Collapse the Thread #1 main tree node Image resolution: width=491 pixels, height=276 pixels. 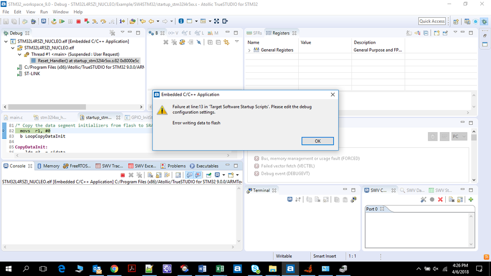pyautogui.click(x=20, y=55)
